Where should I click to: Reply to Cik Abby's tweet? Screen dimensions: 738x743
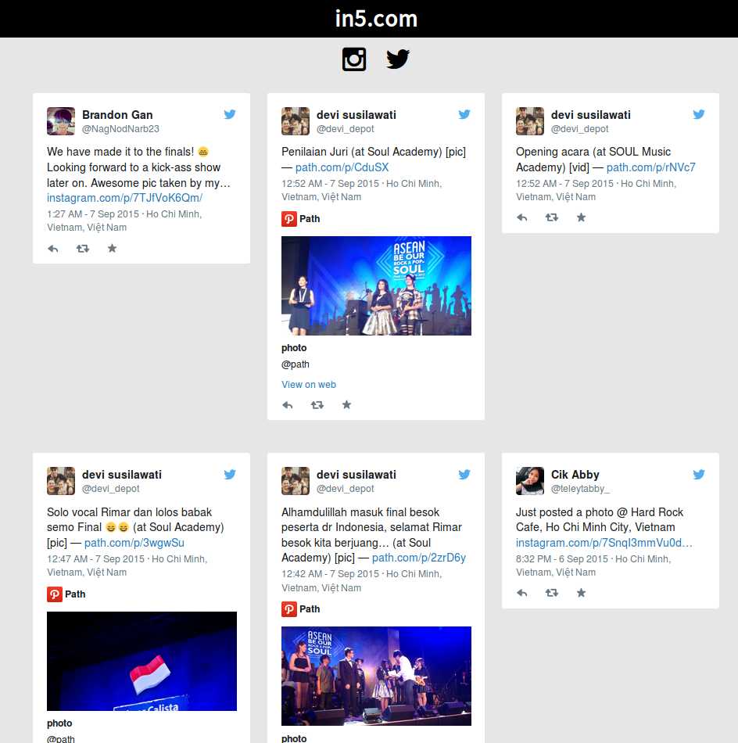coord(522,593)
